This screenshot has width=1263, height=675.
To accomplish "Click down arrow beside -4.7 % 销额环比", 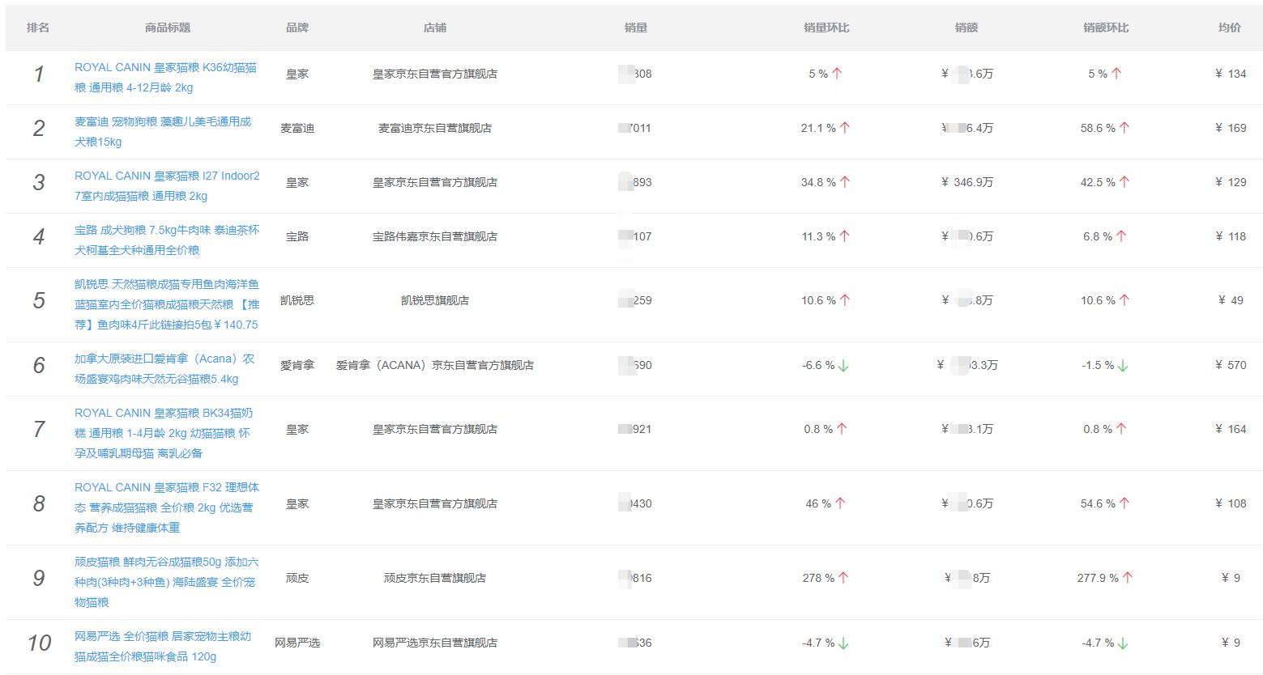I will point(1123,643).
